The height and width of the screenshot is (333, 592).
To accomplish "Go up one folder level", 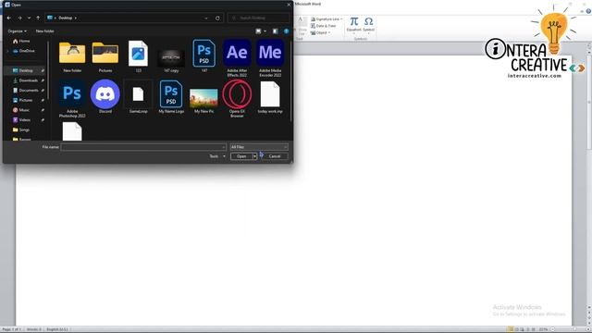I will coord(38,18).
